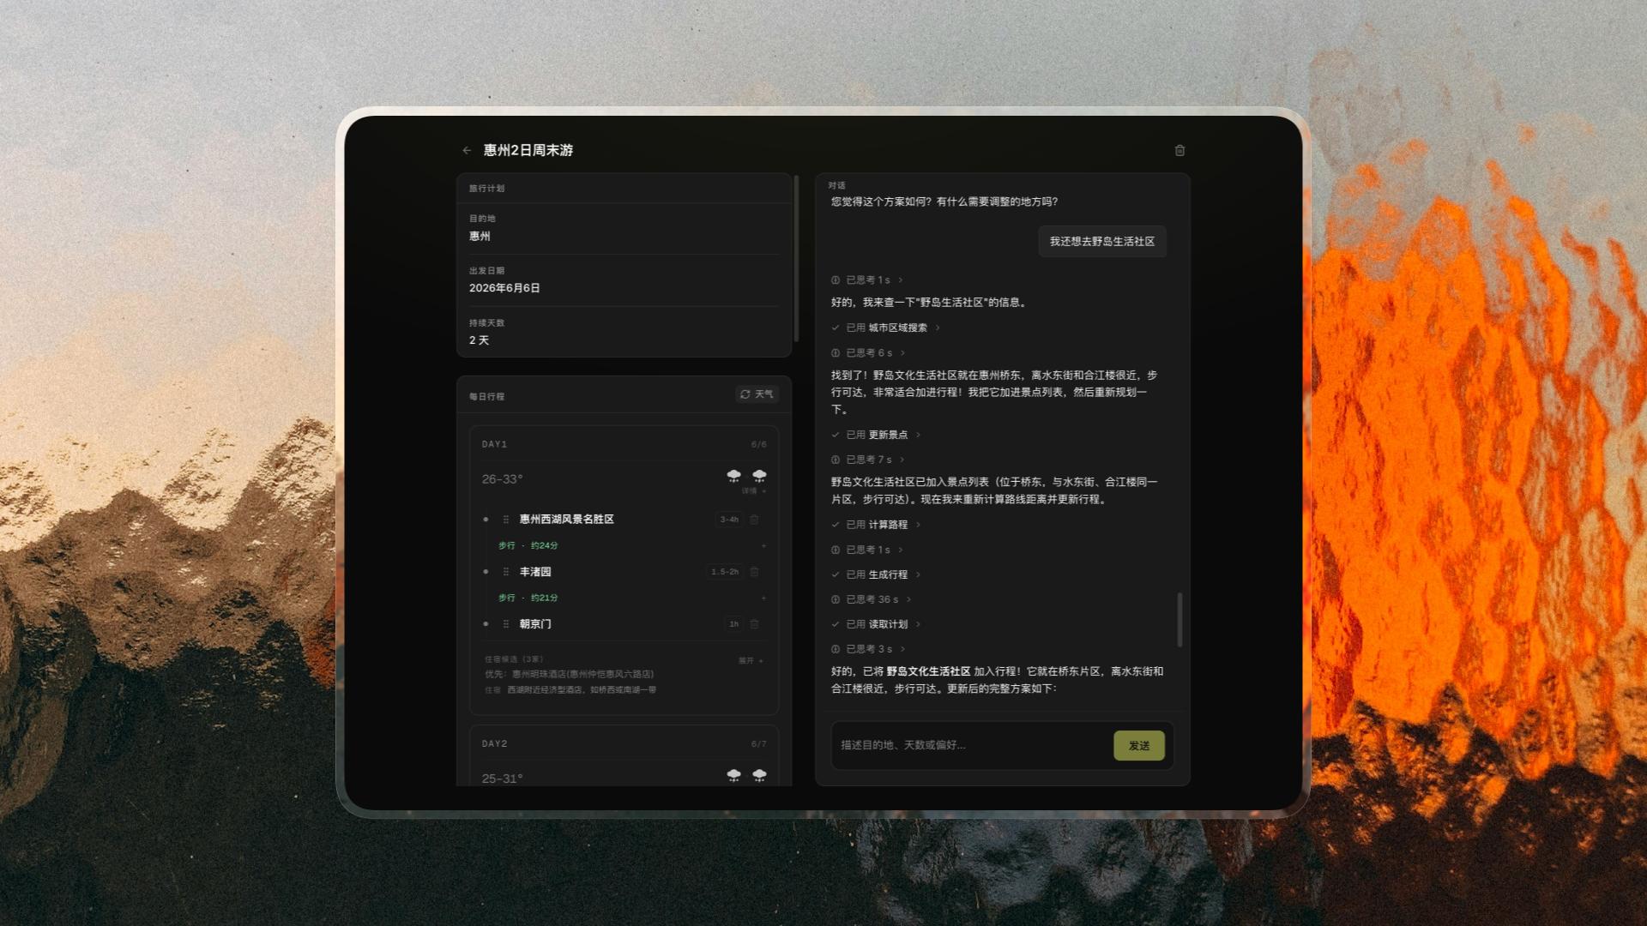Click the back arrow beside 惠州2日周末游
Screen dimensions: 1647x926
467,151
